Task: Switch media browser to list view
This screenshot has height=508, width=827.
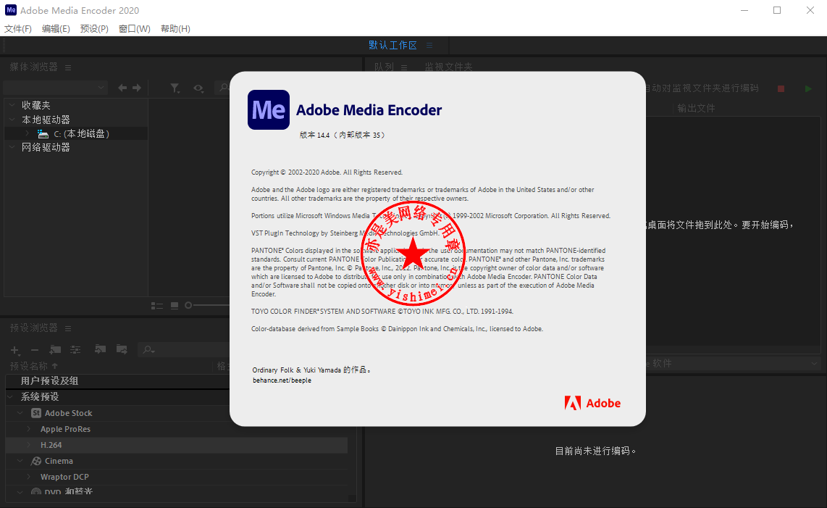Action: [x=157, y=306]
